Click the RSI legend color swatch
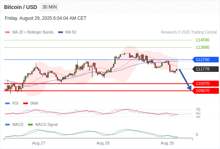This screenshot has height=149, width=220. tap(7, 104)
